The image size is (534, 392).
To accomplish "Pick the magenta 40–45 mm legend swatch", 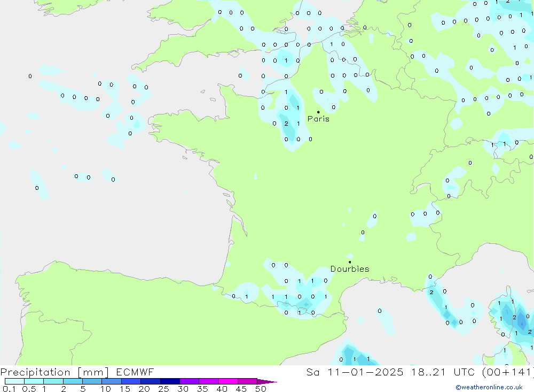I will (228, 381).
